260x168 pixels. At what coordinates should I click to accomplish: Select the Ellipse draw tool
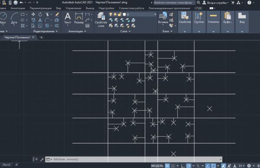23,20
